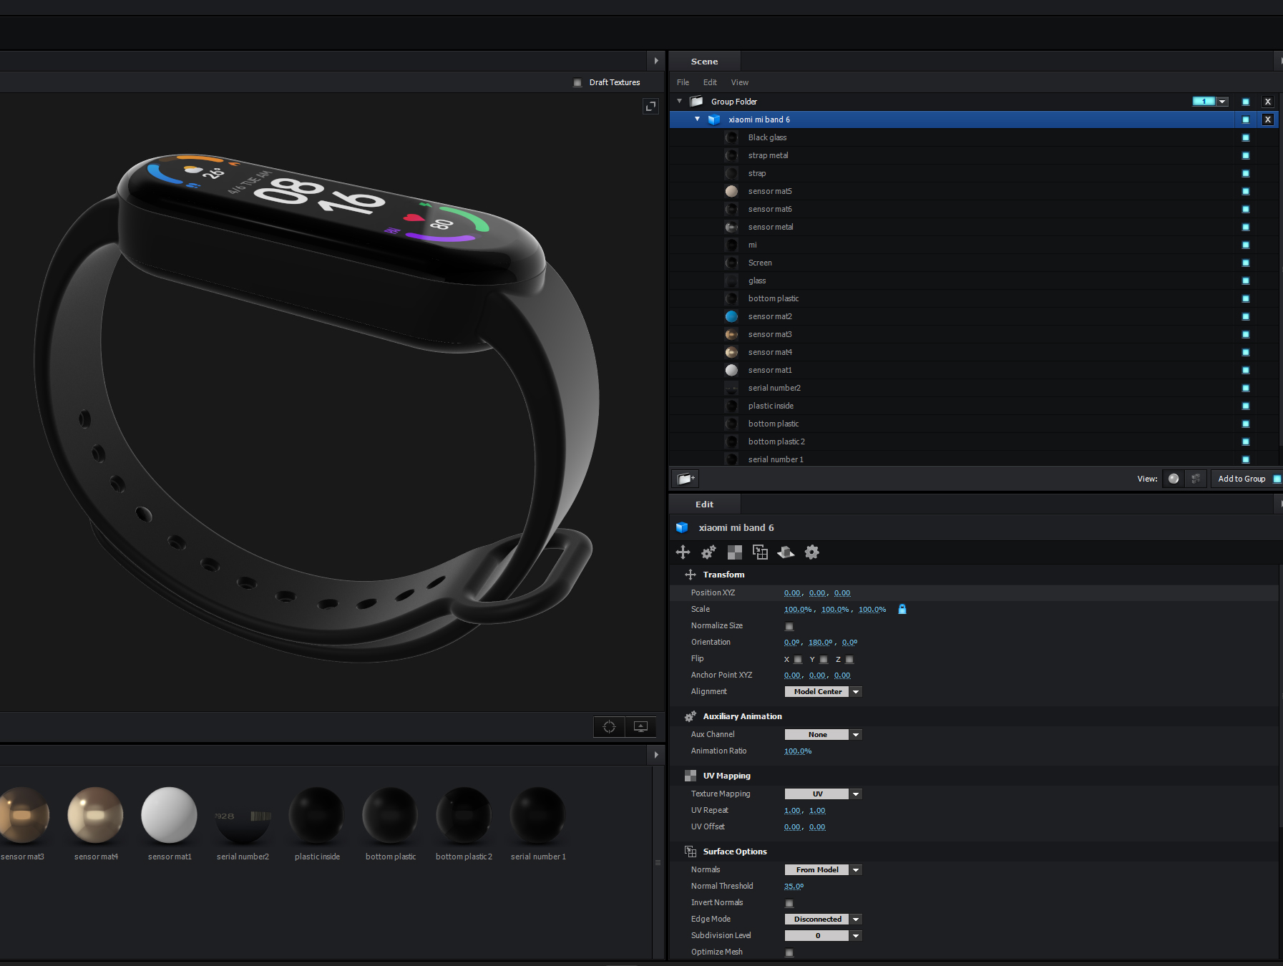The image size is (1283, 966).
Task: Create a new group folder in the Scene panel
Action: coord(686,479)
